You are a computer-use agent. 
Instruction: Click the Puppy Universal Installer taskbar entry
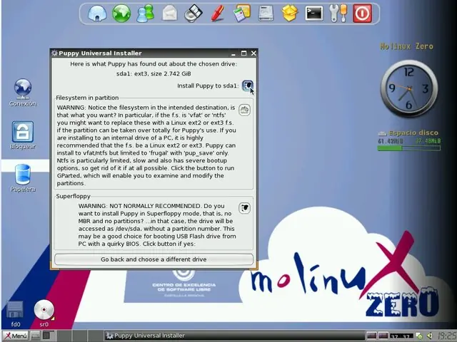click(235, 336)
